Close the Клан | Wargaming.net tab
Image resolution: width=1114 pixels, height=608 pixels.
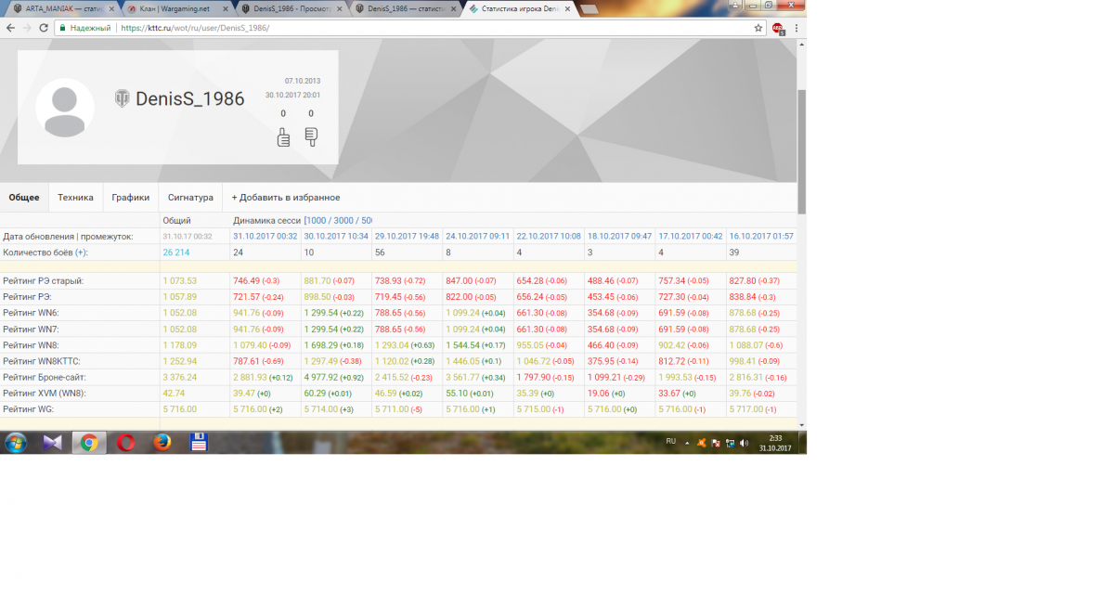coord(226,9)
